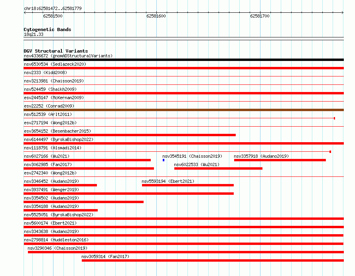Open esv22252 (Conrad2009) variant label
The height and width of the screenshot is (276, 355).
pos(49,106)
